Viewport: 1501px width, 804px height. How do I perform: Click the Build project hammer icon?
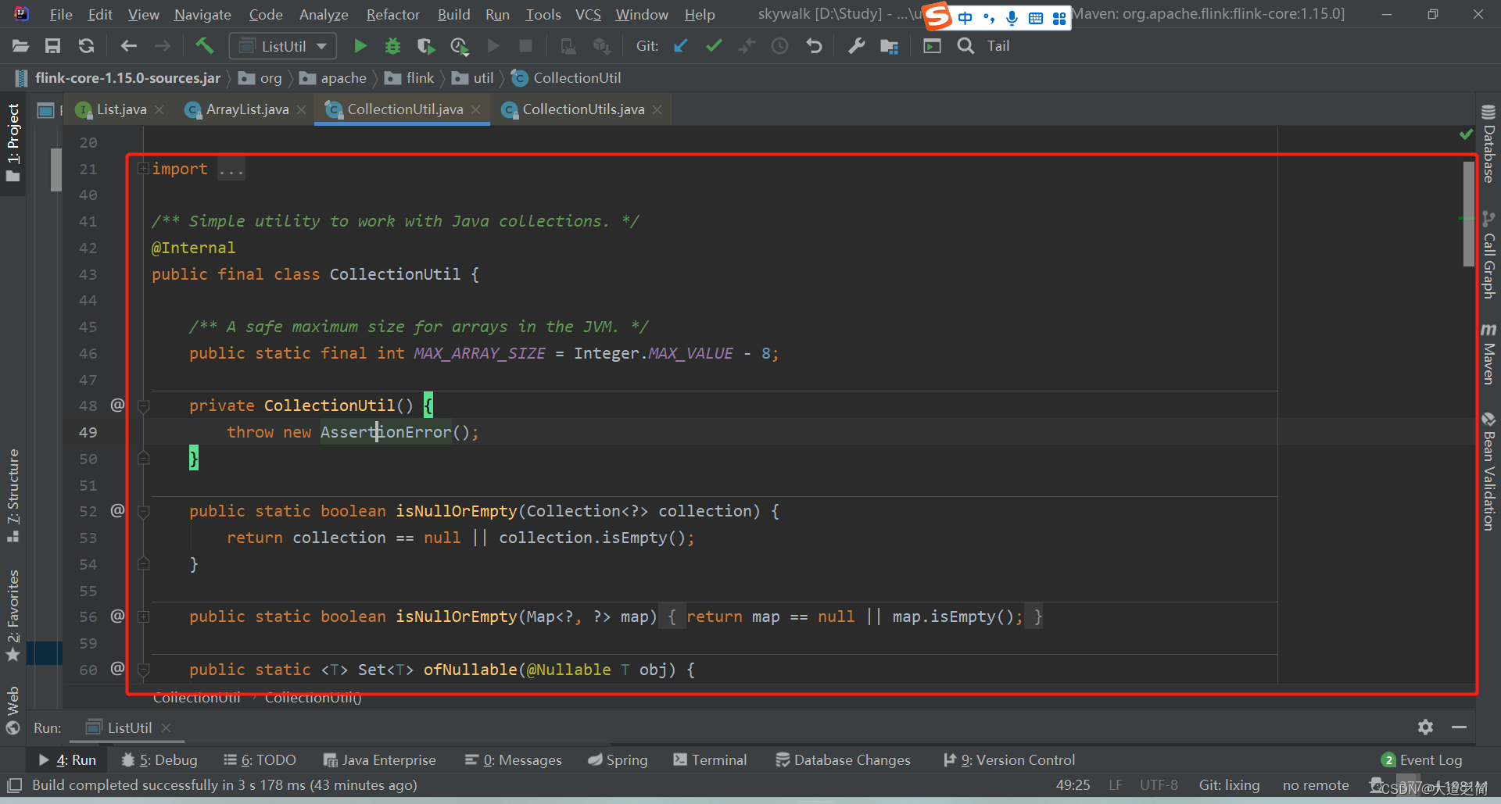[204, 46]
